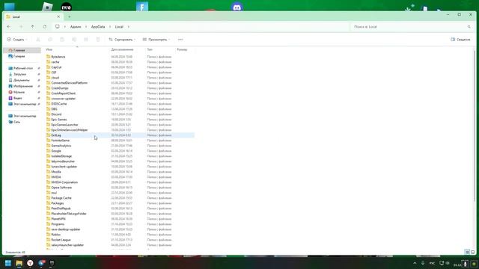The height and width of the screenshot is (269, 479).
Task: Switch to large thumbnails view icon
Action: [x=473, y=252]
